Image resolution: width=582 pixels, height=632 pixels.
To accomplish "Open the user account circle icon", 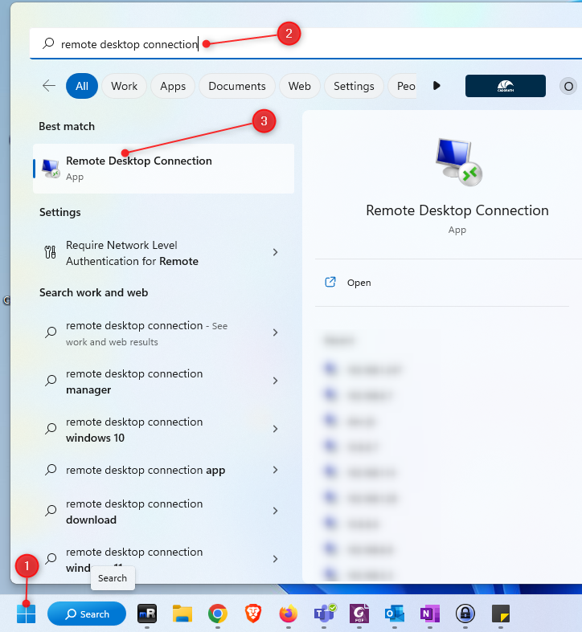I will (568, 86).
